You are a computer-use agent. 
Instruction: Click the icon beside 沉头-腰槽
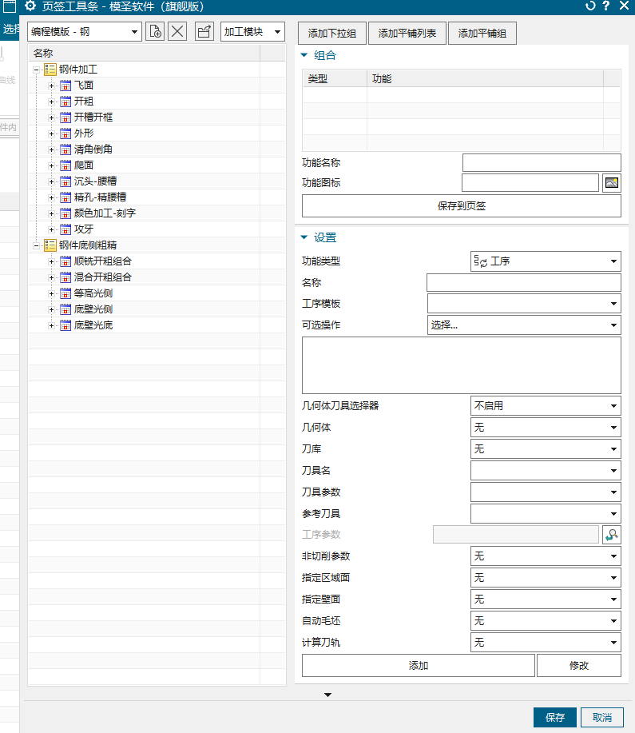click(x=65, y=181)
